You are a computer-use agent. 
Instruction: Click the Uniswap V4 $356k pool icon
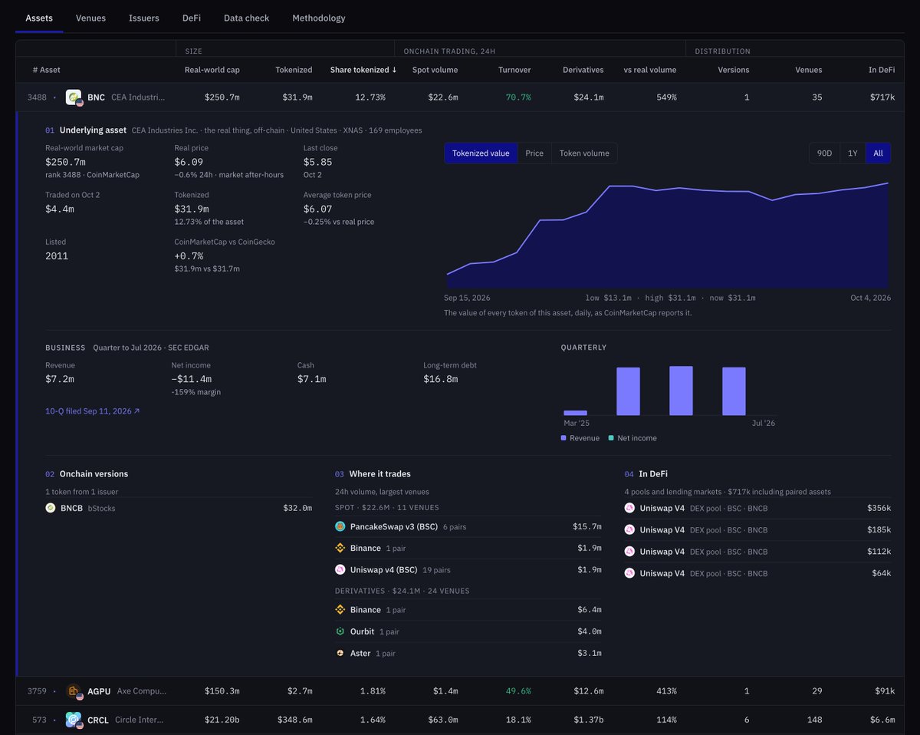click(x=630, y=508)
